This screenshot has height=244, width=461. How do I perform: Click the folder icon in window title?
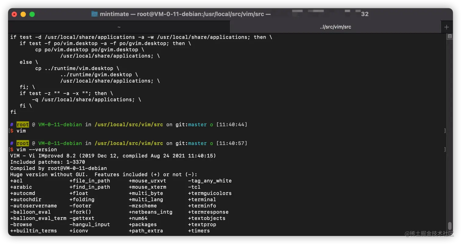[x=95, y=14]
